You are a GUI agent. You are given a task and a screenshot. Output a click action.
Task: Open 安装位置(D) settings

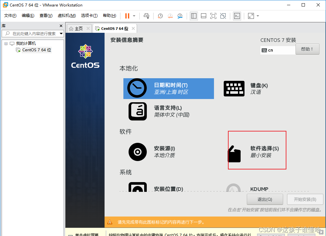coord(169,189)
